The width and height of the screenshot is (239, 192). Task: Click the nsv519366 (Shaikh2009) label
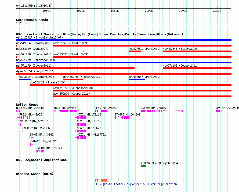pyautogui.click(x=34, y=43)
